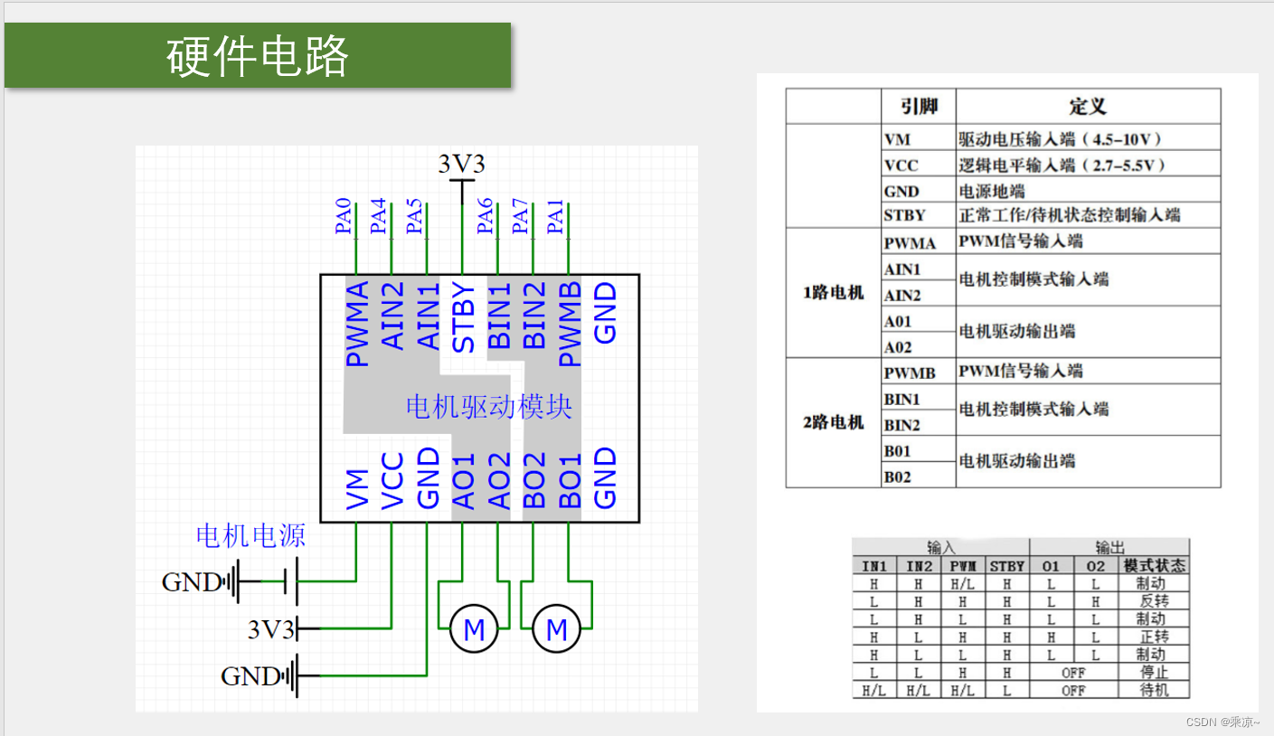Click the IN1 column header
Image resolution: width=1274 pixels, height=736 pixels.
874,566
